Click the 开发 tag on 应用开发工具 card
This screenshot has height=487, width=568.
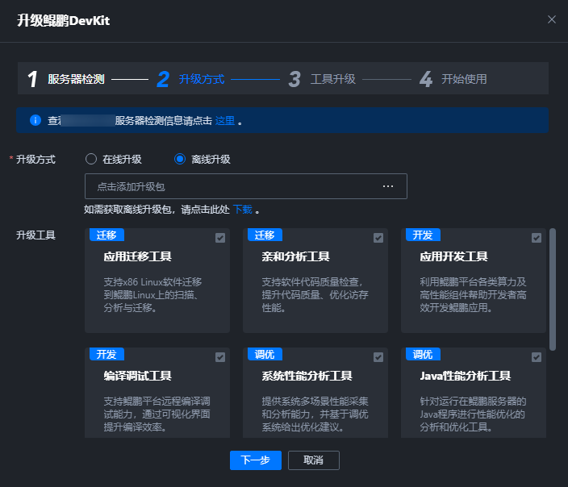click(x=423, y=235)
